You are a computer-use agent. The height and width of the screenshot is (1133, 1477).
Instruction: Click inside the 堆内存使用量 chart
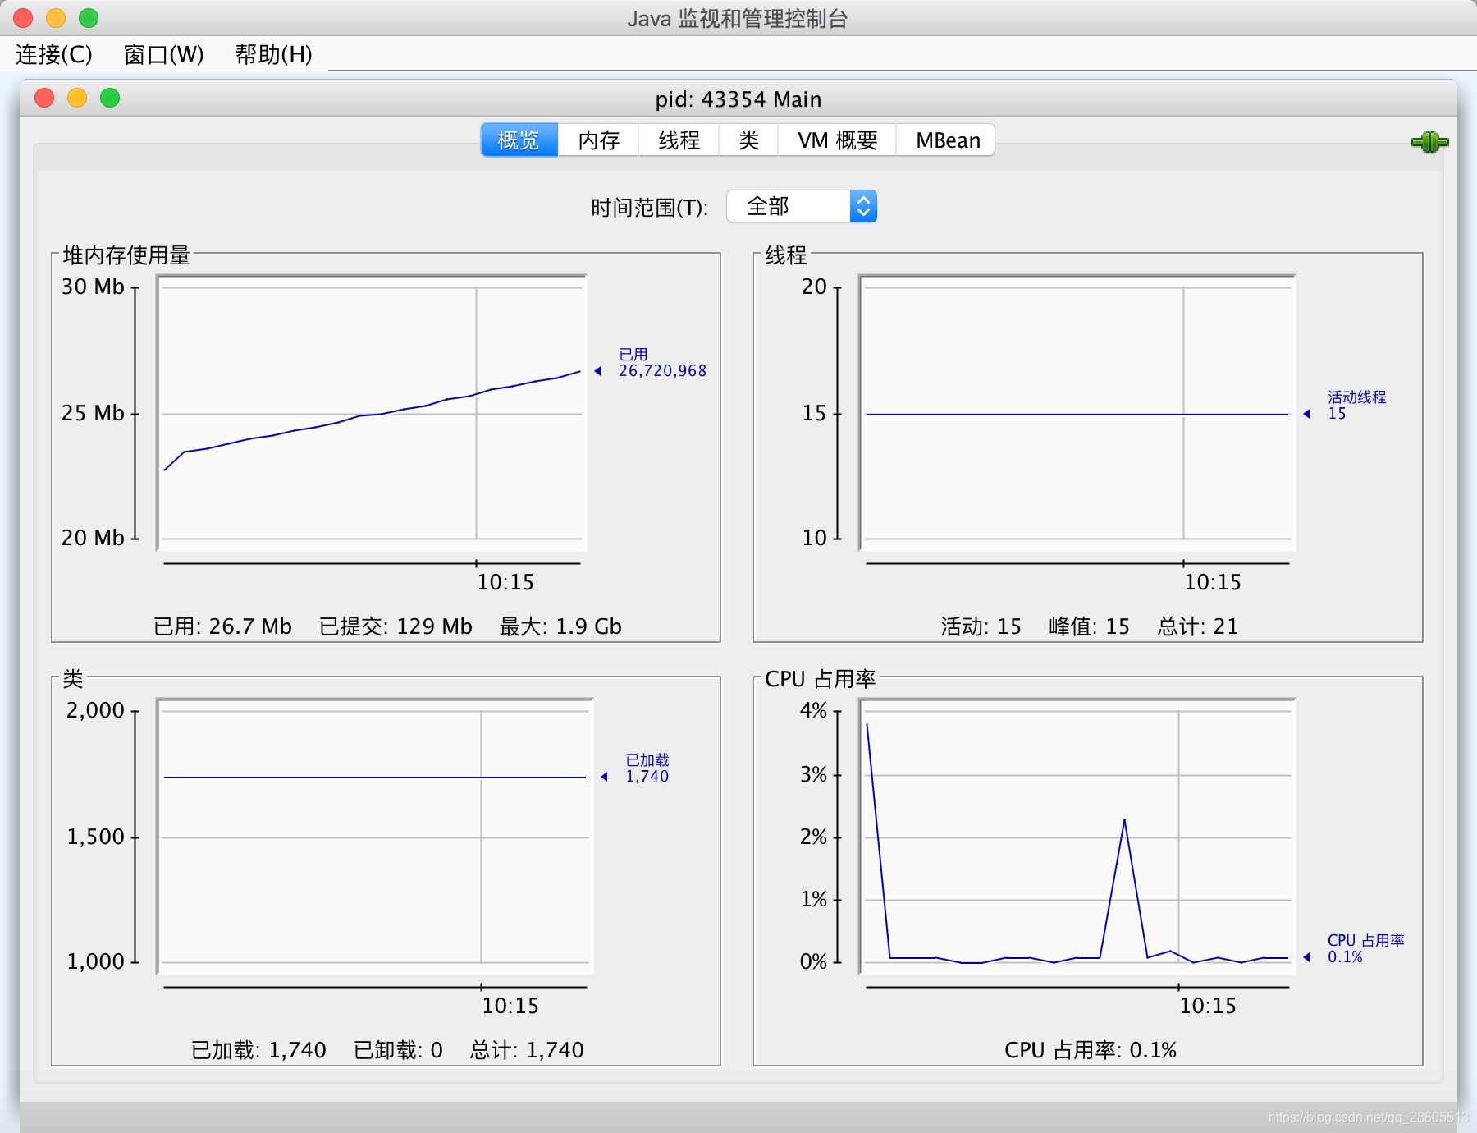[x=372, y=412]
